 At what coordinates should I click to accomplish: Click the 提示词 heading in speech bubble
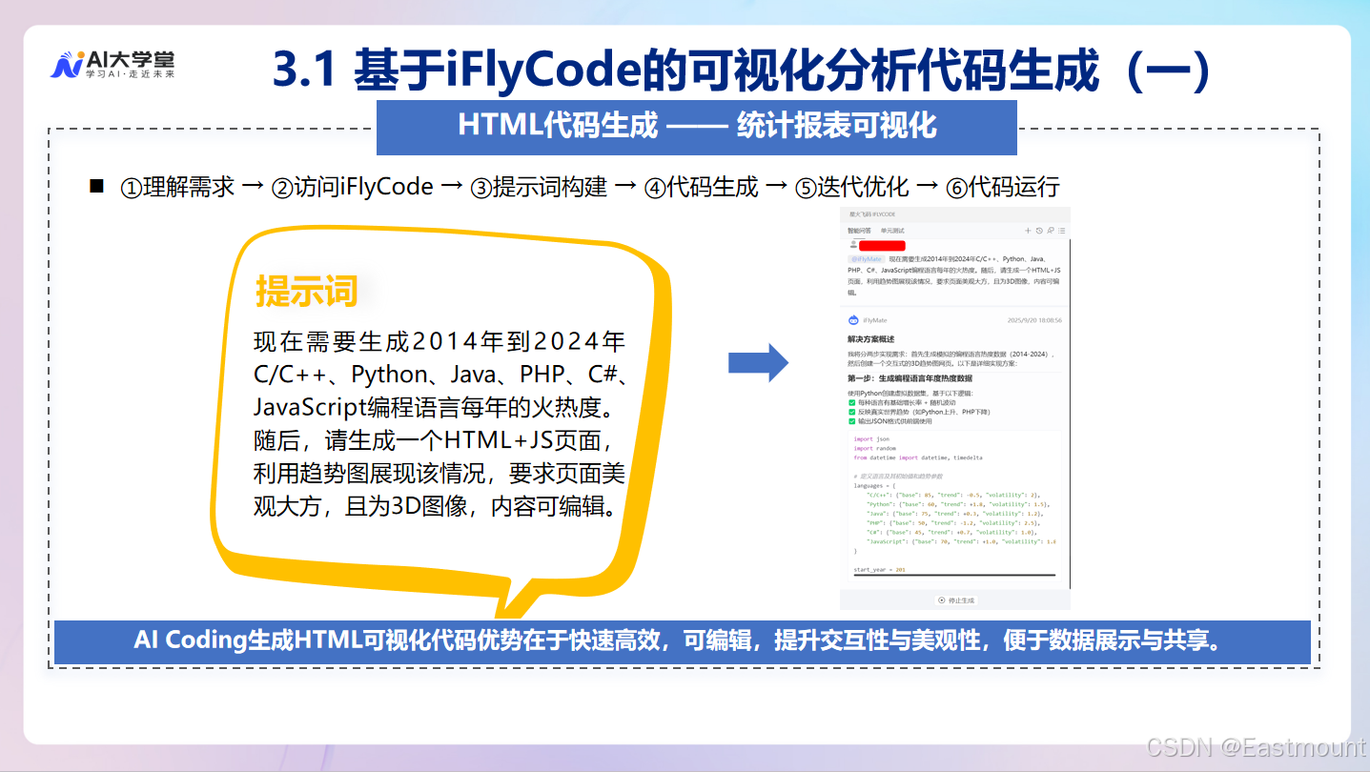pos(306,291)
